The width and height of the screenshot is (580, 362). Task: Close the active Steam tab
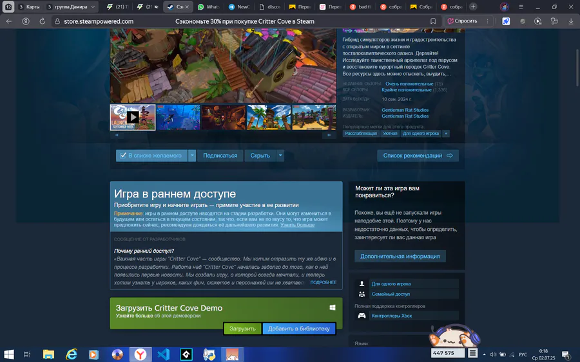pyautogui.click(x=187, y=6)
